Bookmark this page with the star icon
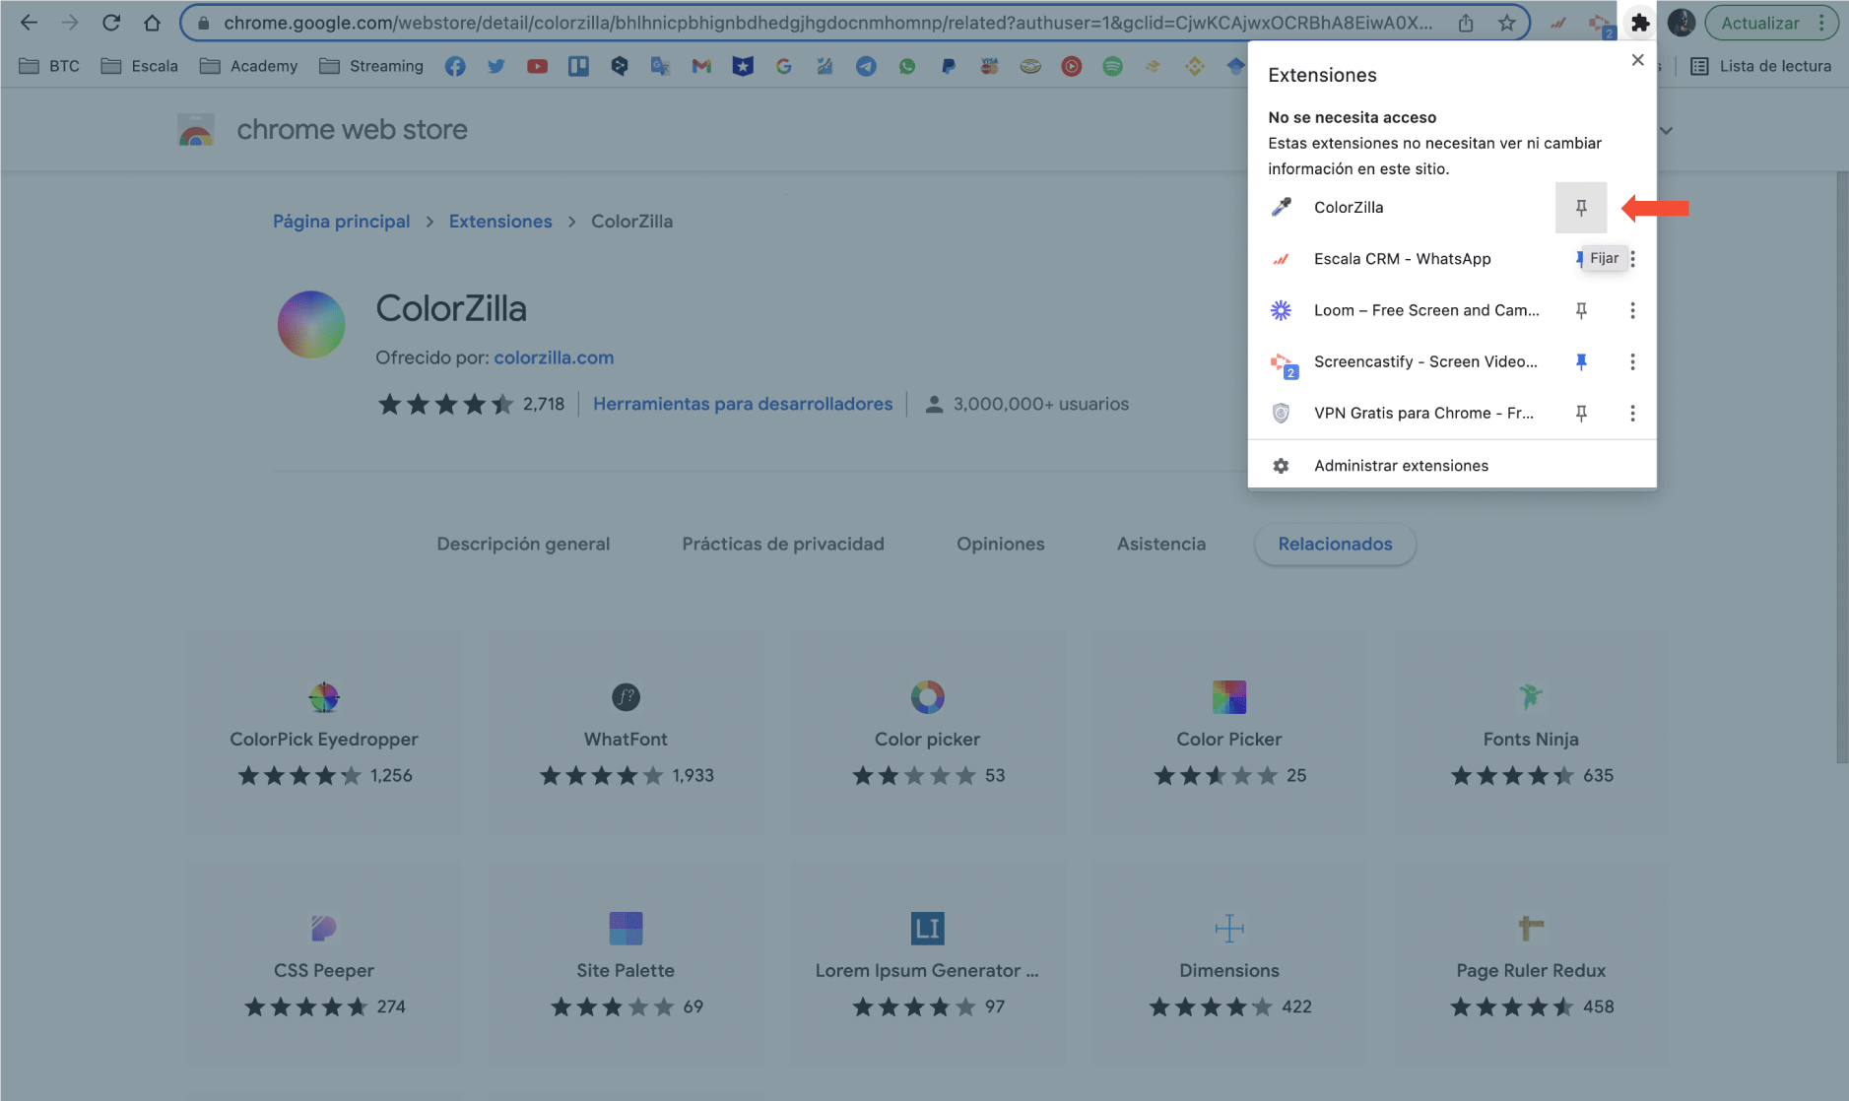The width and height of the screenshot is (1849, 1101). coord(1507,23)
